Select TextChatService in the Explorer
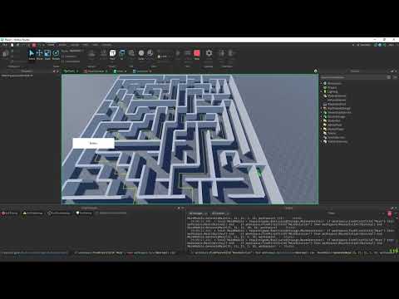Viewport: 399px width, 299px height. (x=335, y=141)
